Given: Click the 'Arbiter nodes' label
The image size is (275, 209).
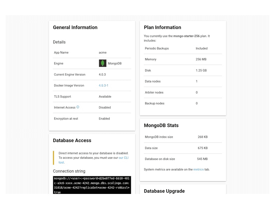Looking at the screenshot, I should click(x=154, y=93).
